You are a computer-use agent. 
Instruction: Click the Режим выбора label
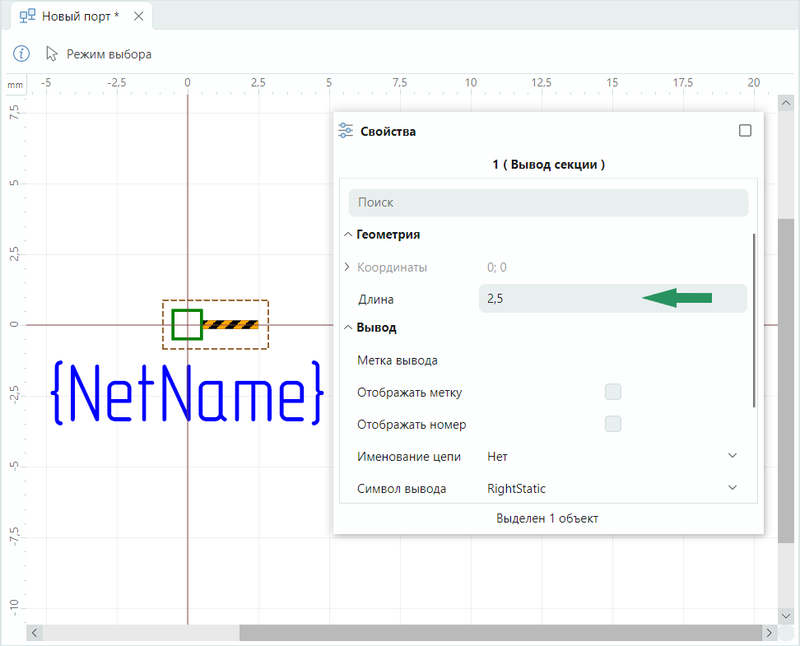pos(109,54)
